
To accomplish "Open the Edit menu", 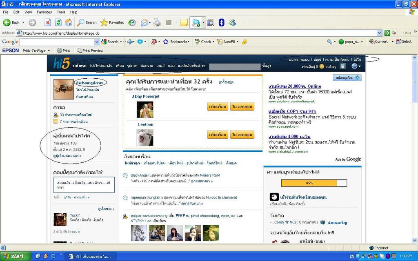I will tap(16, 12).
